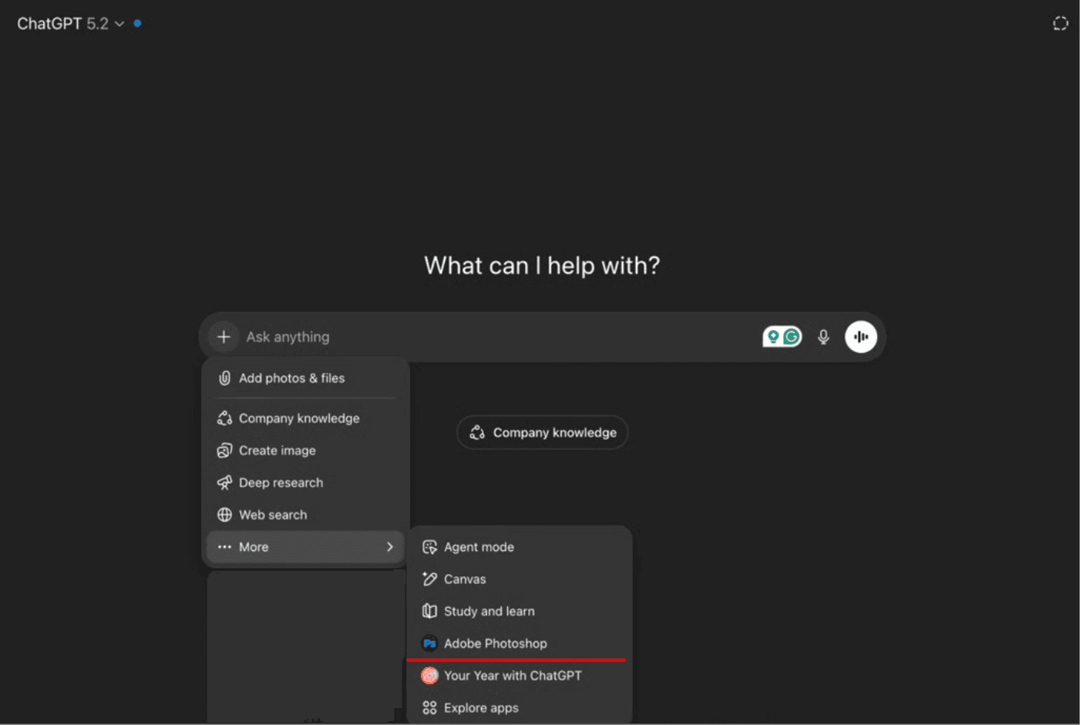Open Canvas from the submenu
Viewport: 1080px width, 725px height.
click(520, 579)
